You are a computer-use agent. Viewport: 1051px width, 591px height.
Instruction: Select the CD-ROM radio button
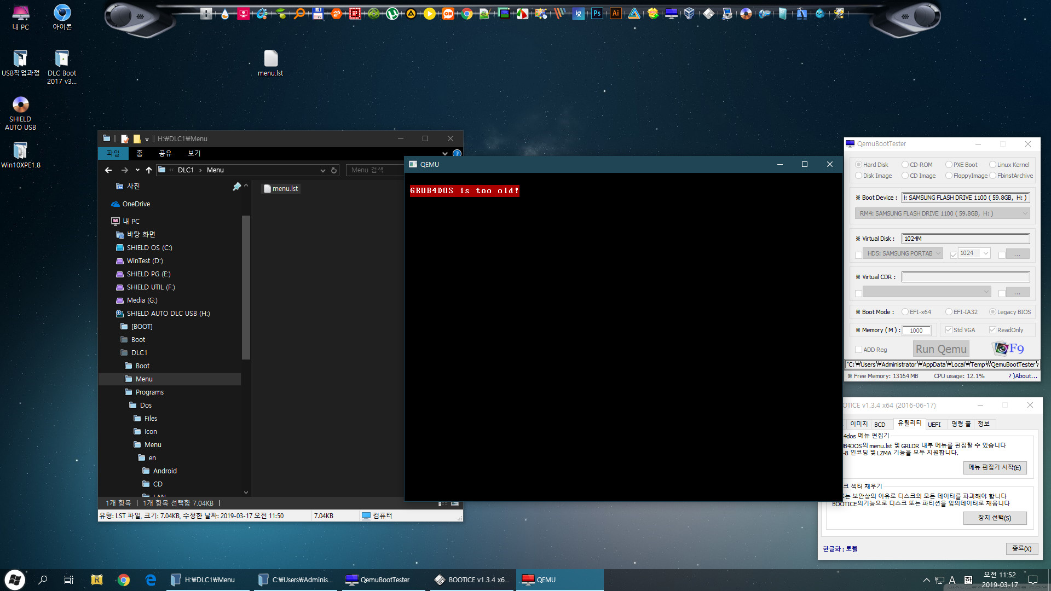(905, 165)
